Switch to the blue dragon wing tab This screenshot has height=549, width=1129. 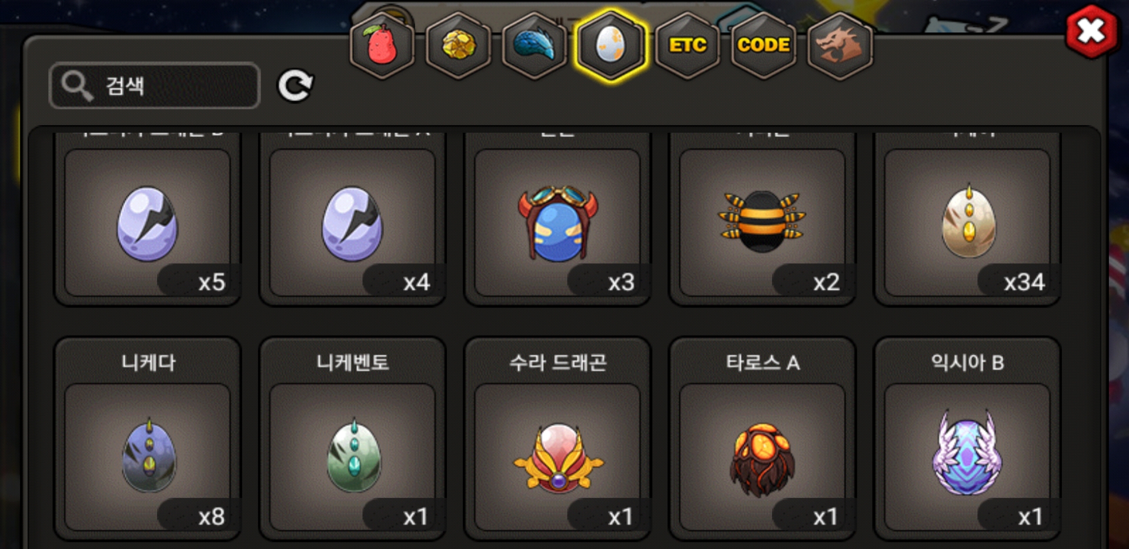535,45
